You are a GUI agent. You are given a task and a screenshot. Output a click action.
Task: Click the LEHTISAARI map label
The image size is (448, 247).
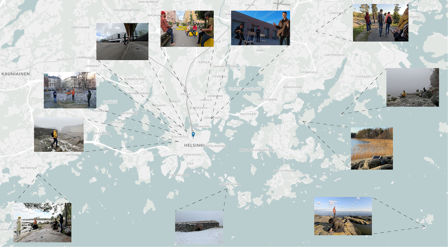[x=117, y=122]
